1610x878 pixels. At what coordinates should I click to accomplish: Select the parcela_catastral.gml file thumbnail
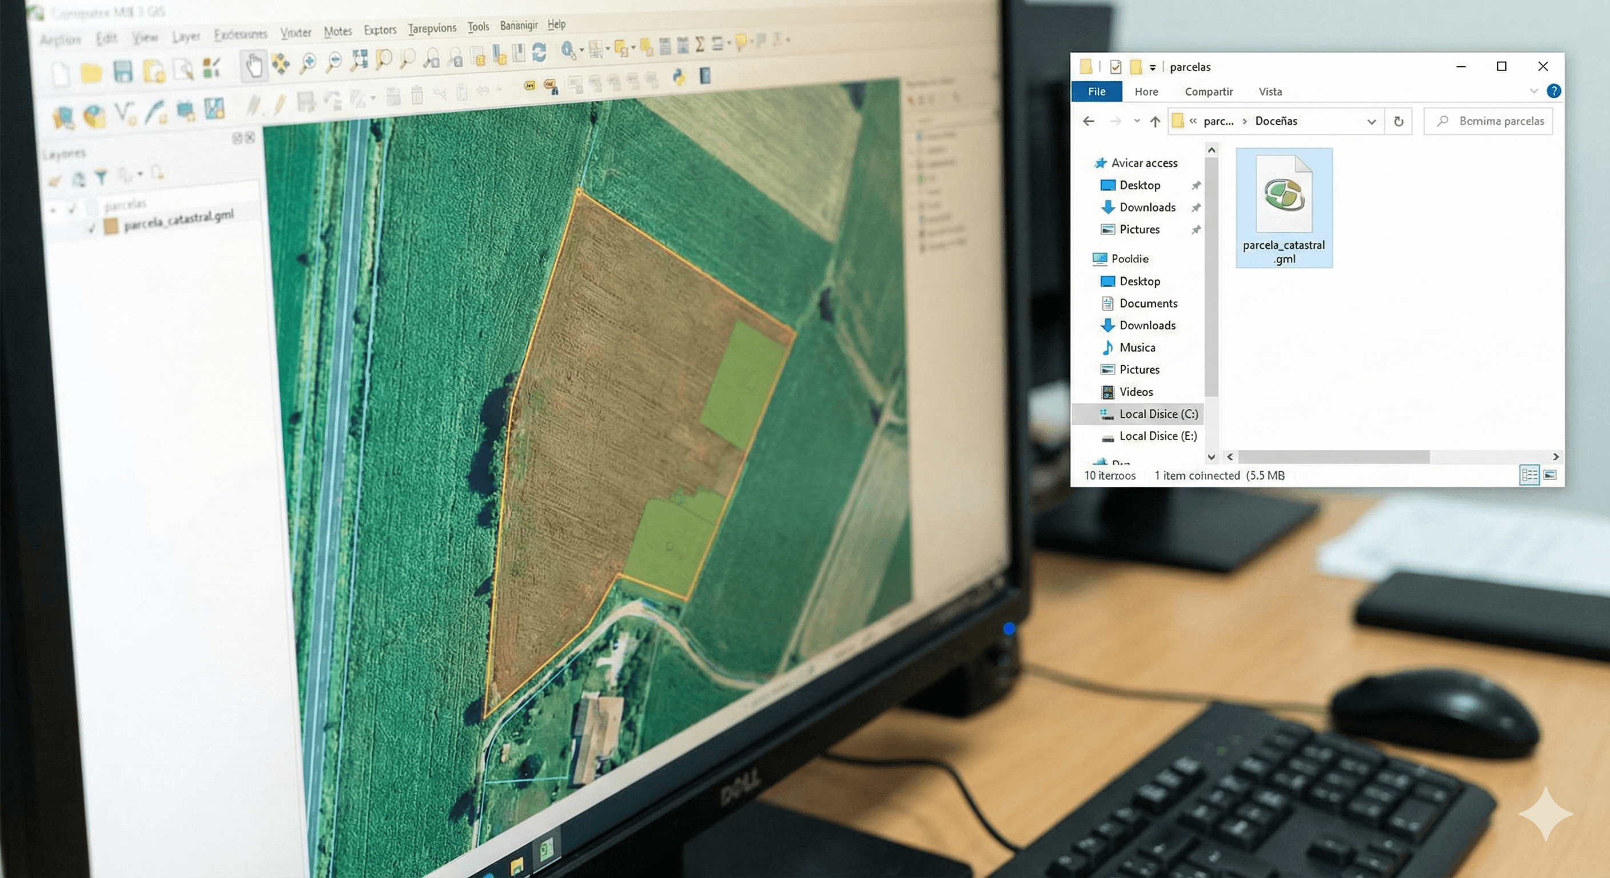click(x=1284, y=207)
